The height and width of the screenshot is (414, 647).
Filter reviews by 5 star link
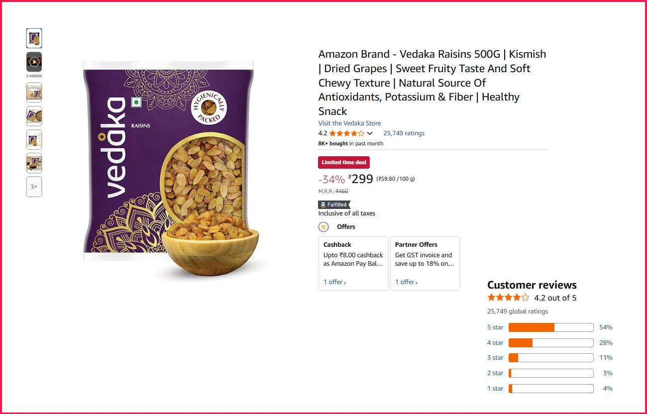[x=495, y=327]
